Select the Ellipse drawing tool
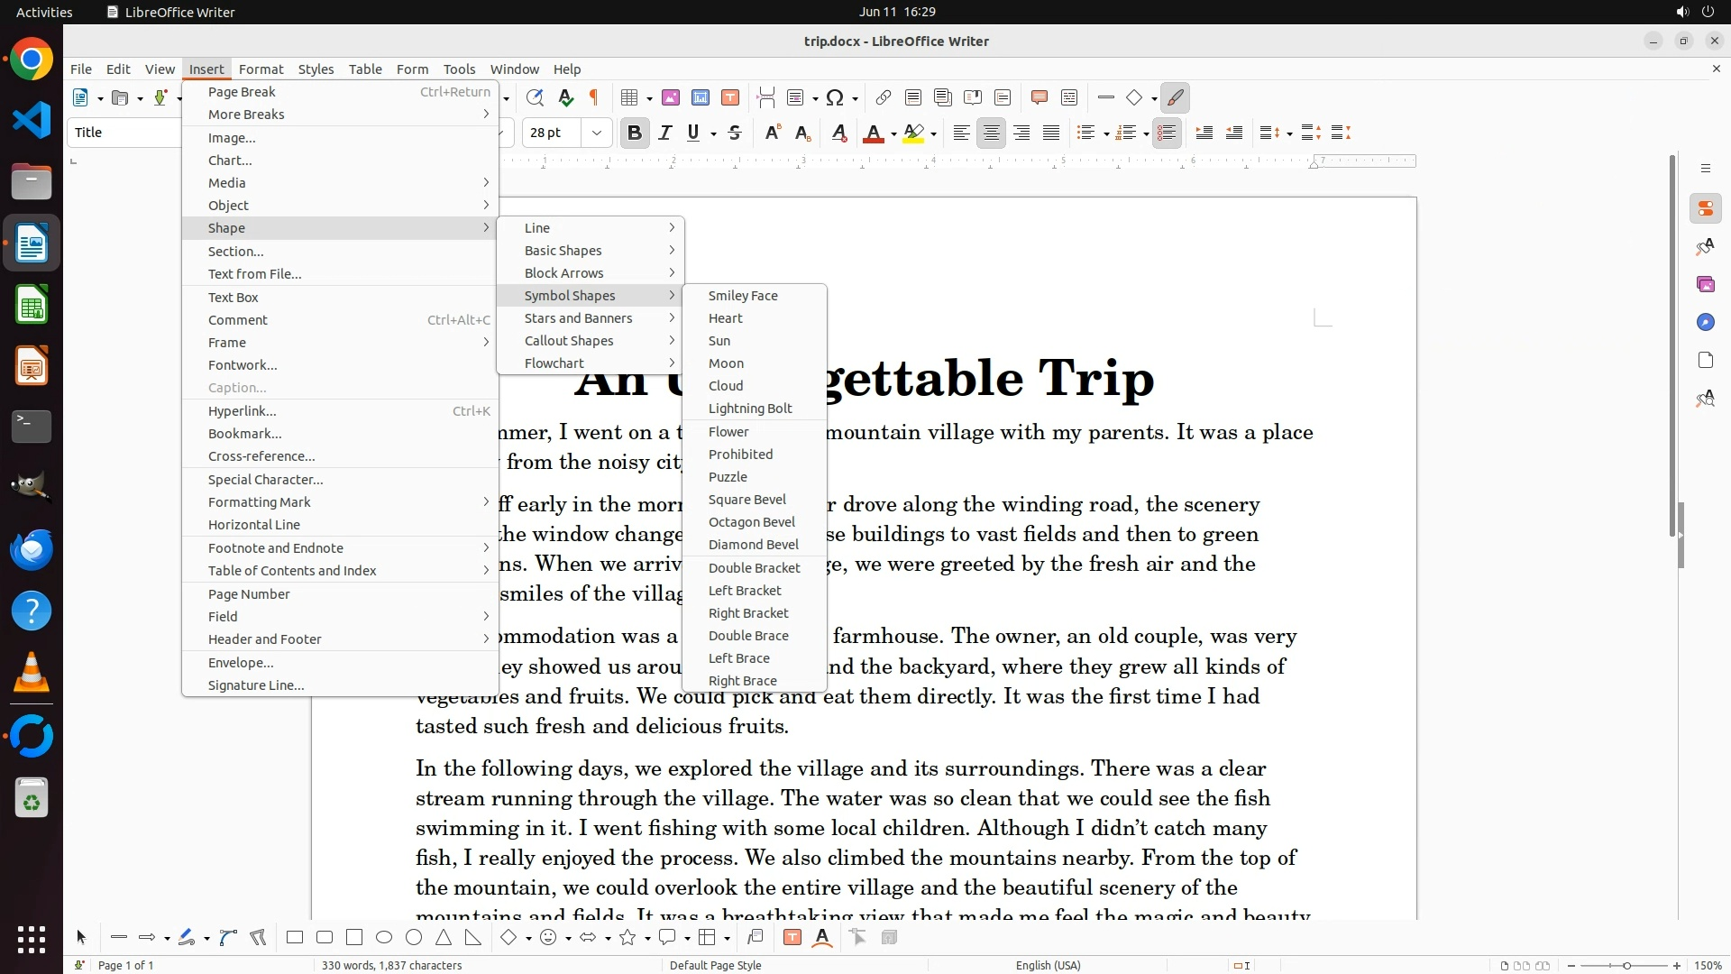Image resolution: width=1731 pixels, height=974 pixels. coord(384,938)
